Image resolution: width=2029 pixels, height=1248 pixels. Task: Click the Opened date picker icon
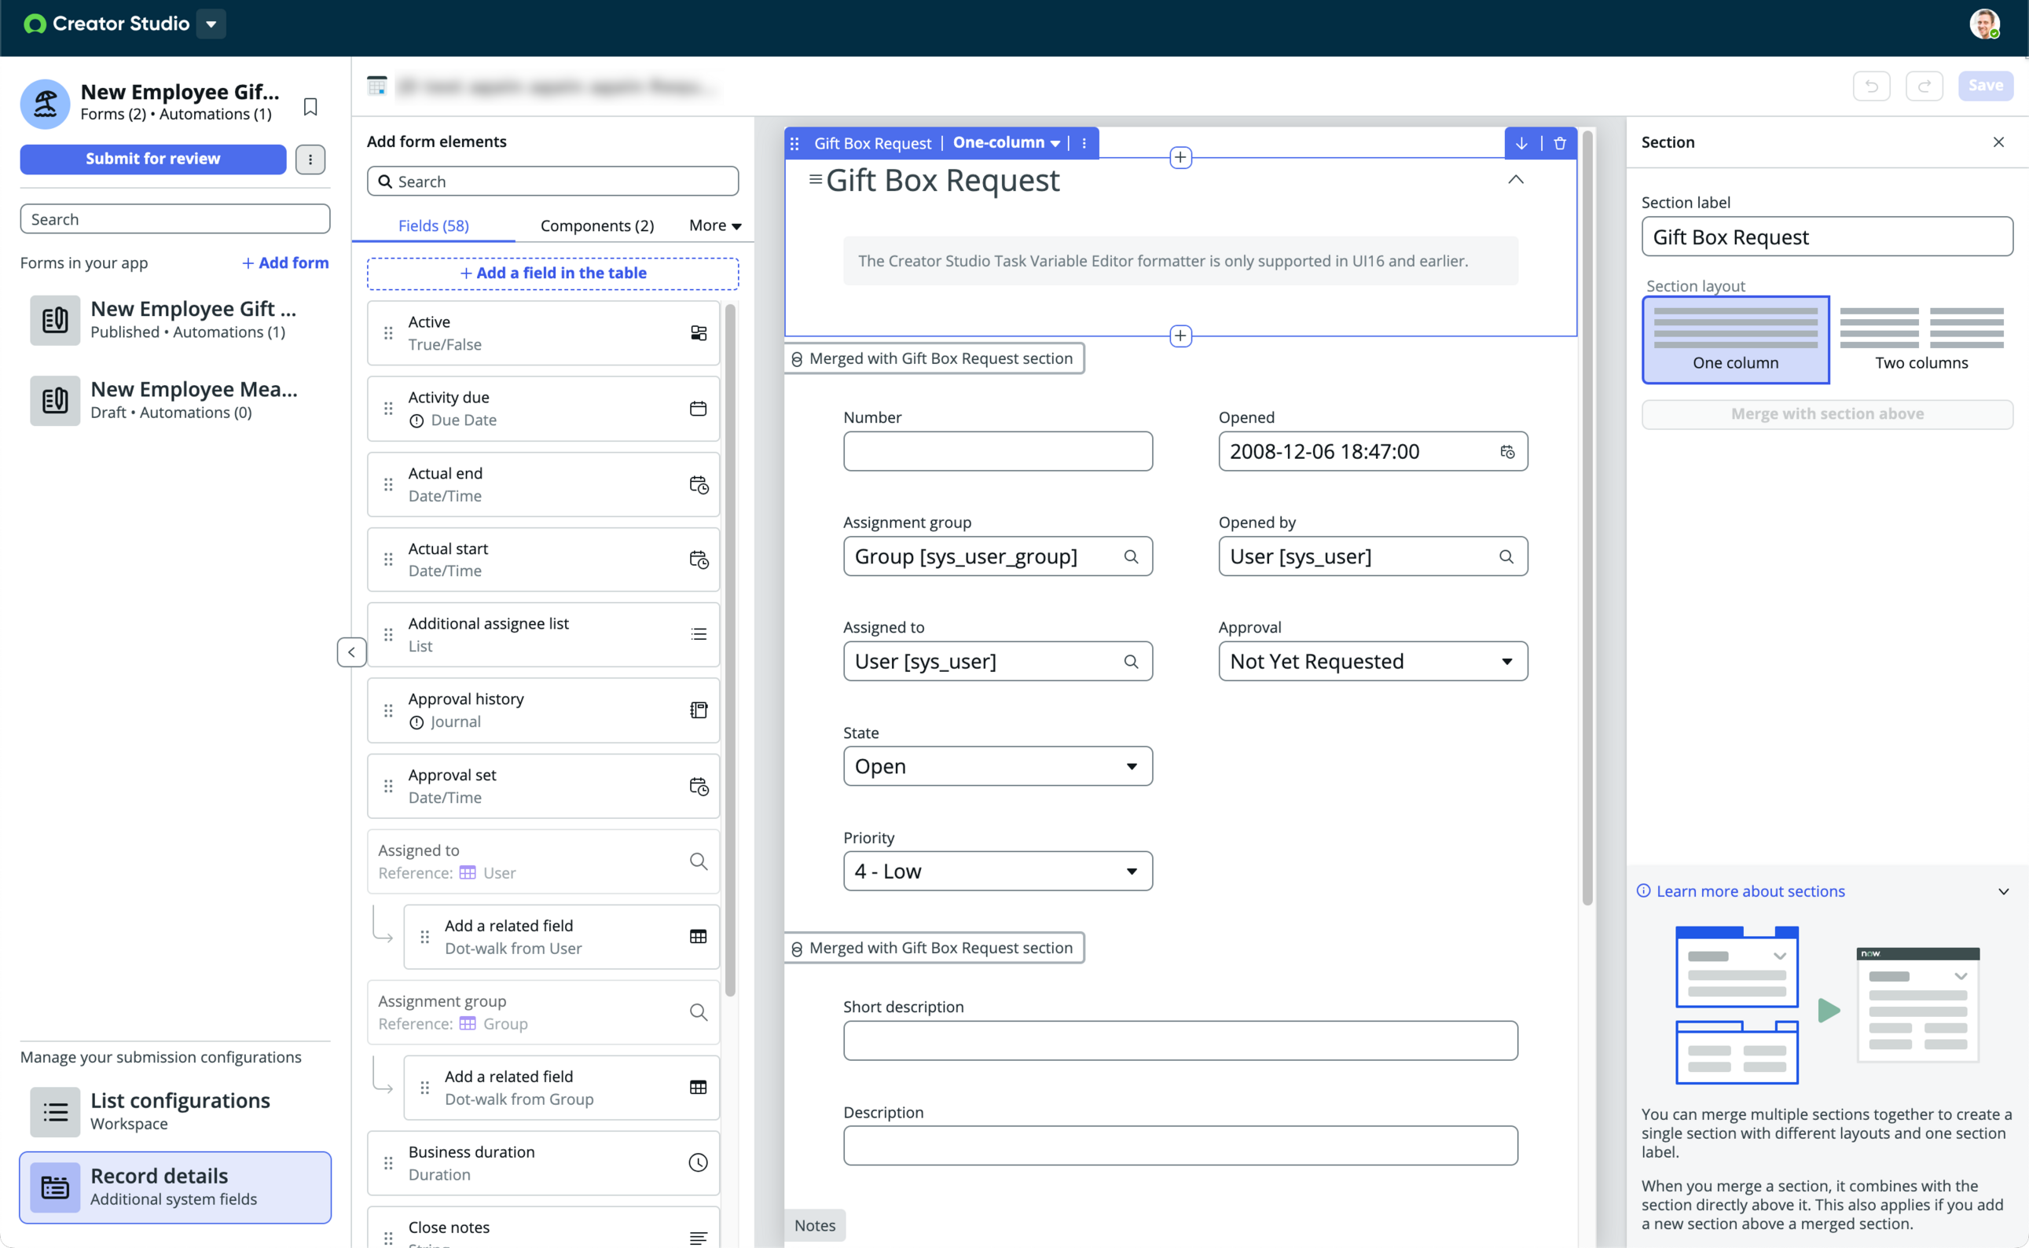coord(1506,451)
